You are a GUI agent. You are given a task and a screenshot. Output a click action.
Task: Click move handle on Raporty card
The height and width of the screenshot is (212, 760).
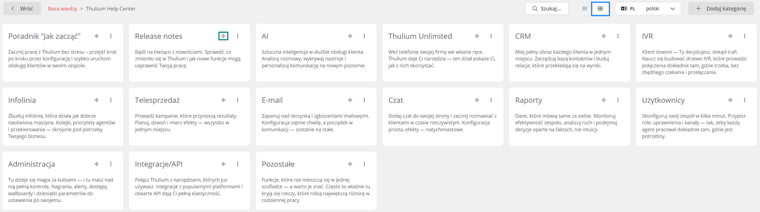(604, 100)
